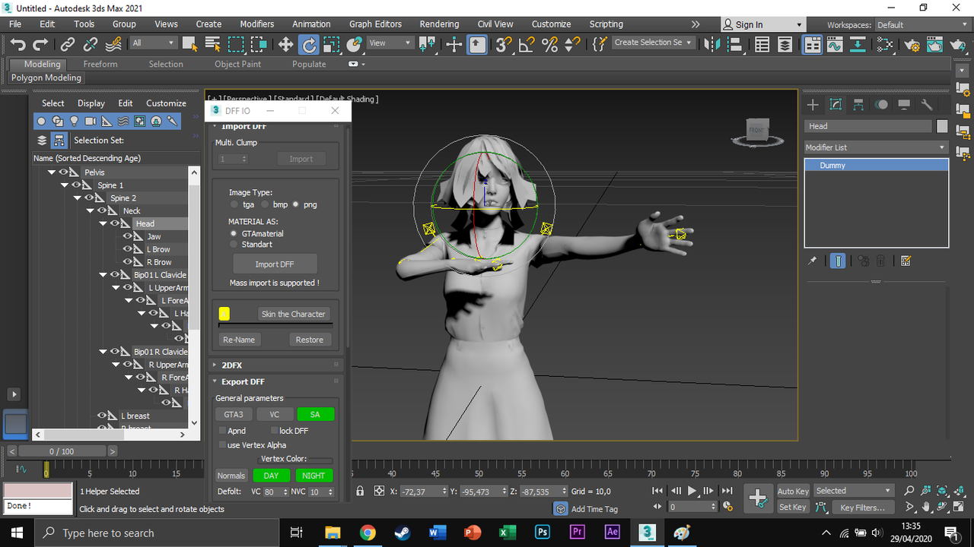Open the Create Selection Set dropdown

coord(653,43)
